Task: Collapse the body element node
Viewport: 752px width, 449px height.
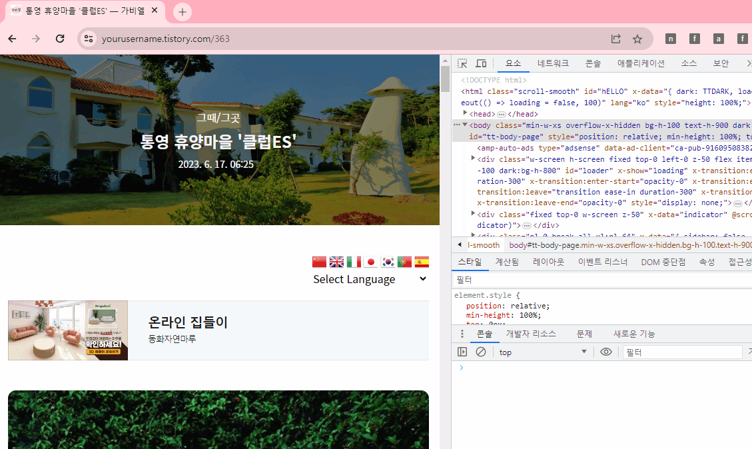Action: tap(465, 125)
